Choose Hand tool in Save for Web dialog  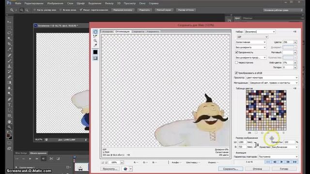coord(95,31)
